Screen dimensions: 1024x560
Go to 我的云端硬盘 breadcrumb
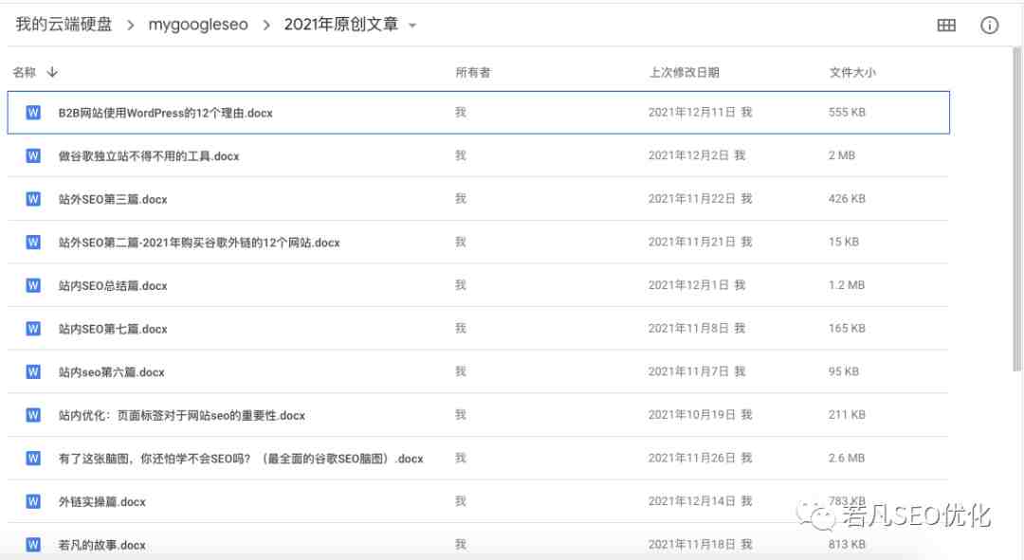click(x=64, y=25)
